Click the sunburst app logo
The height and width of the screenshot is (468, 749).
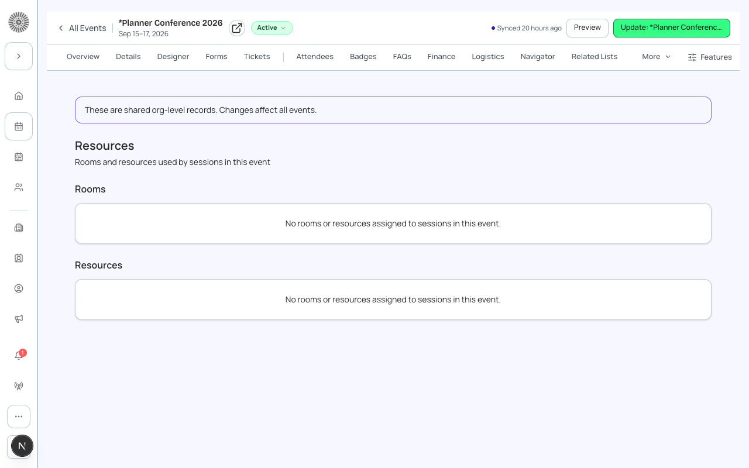tap(19, 22)
